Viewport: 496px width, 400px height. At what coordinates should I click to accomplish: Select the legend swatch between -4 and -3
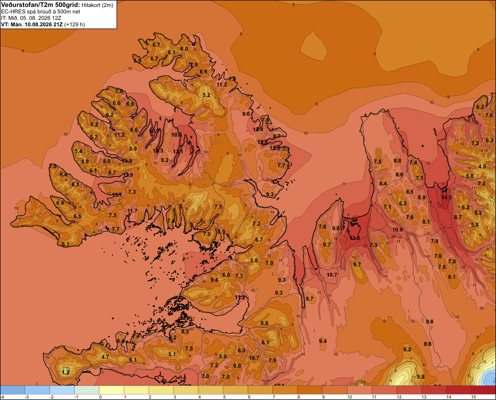pyautogui.click(x=12, y=390)
